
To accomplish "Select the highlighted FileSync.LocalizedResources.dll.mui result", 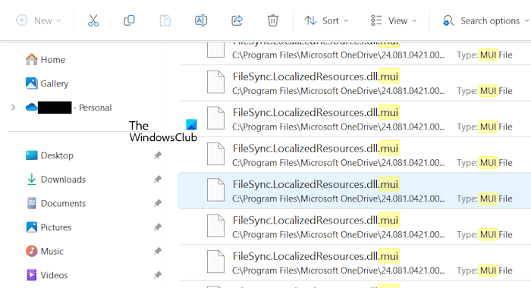I will point(354,191).
